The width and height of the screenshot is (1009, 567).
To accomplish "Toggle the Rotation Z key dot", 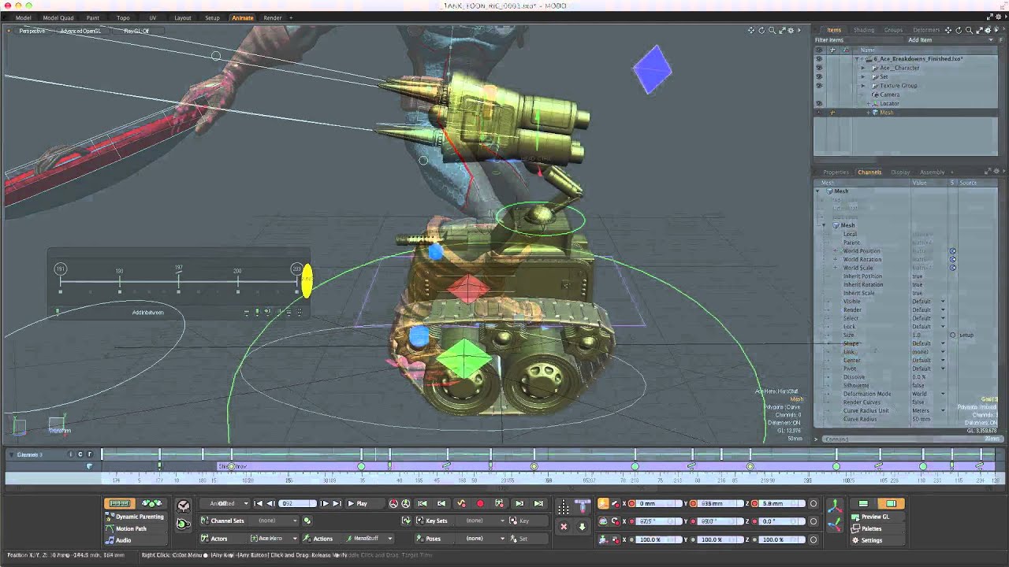I will pos(754,521).
